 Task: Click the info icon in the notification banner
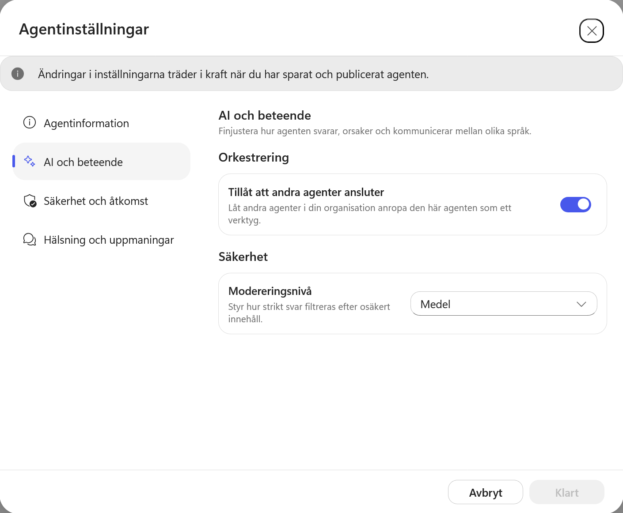18,74
